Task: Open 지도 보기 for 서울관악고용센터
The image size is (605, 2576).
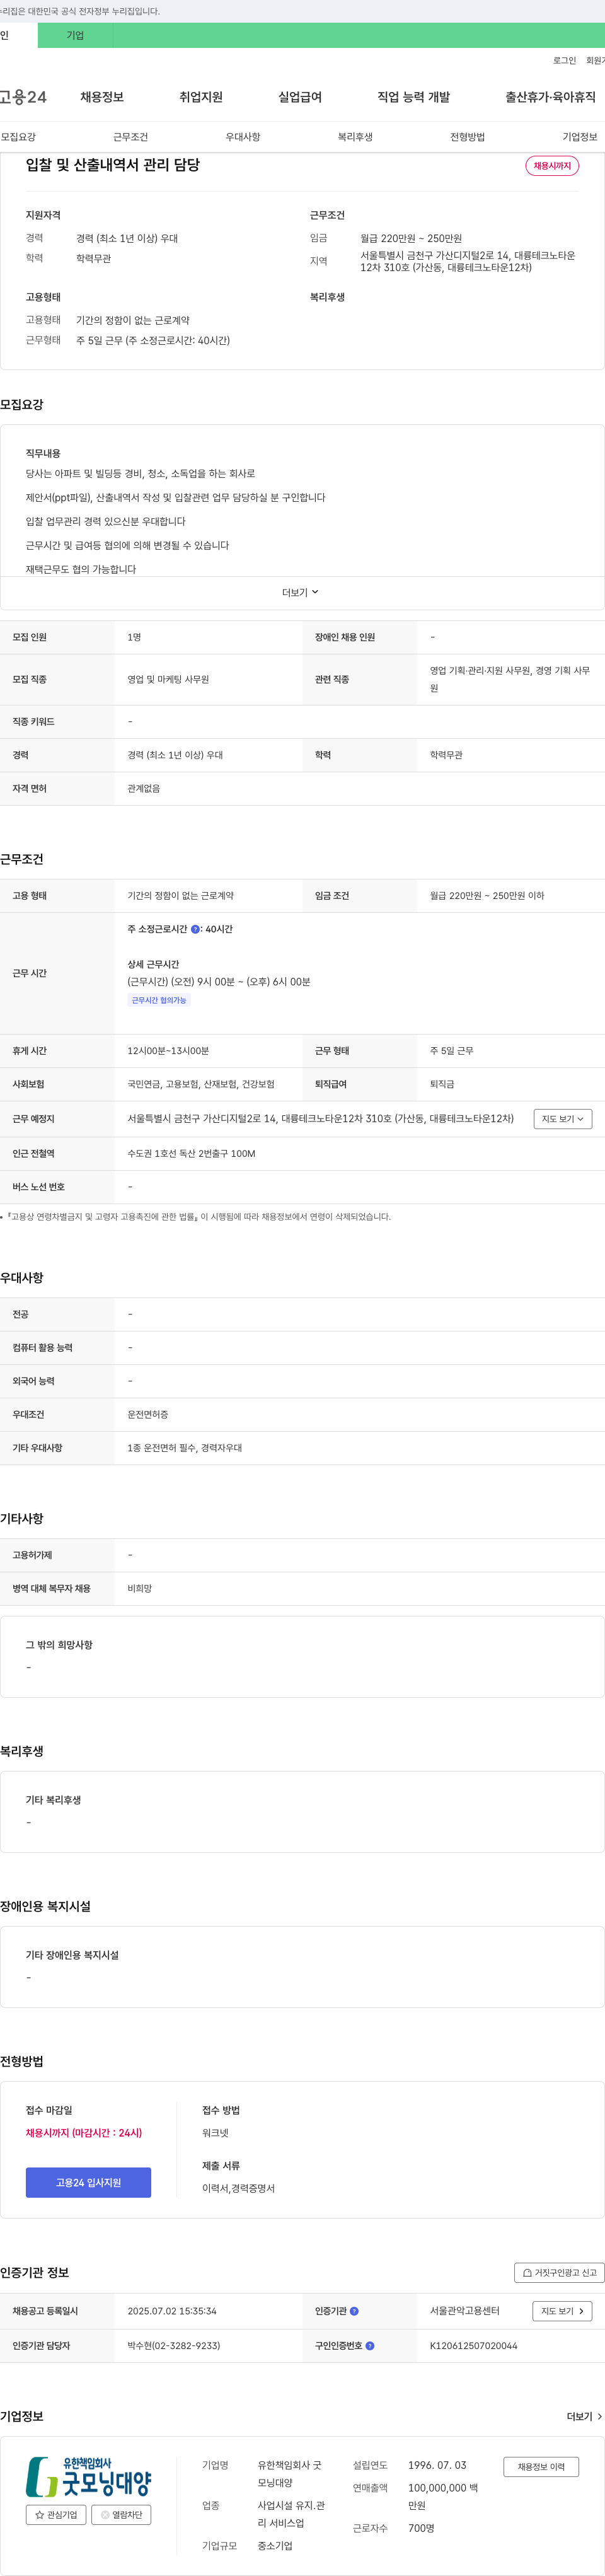Action: coord(562,2311)
